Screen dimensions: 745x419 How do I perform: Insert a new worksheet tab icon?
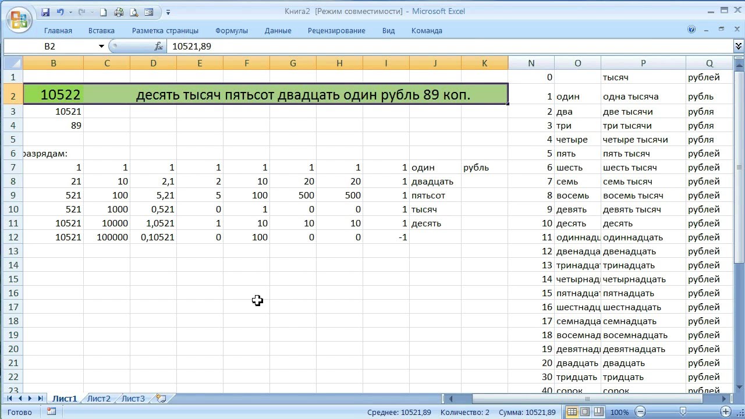coord(161,399)
